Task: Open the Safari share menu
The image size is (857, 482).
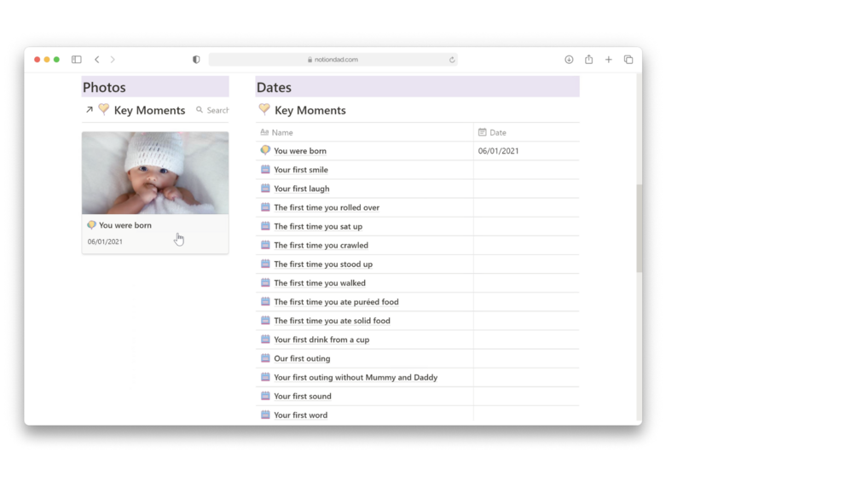Action: 588,59
